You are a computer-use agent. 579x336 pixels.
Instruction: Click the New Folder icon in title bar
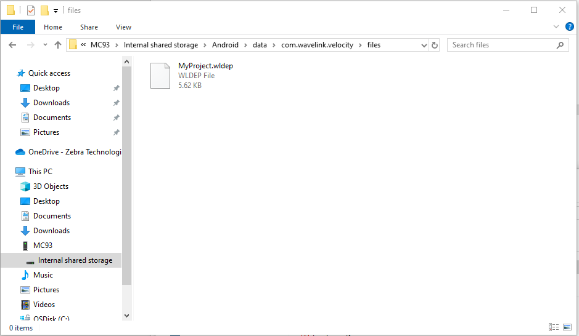pos(44,10)
